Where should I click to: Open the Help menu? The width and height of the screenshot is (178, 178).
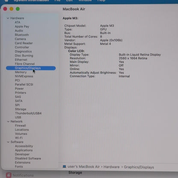(101, 0)
